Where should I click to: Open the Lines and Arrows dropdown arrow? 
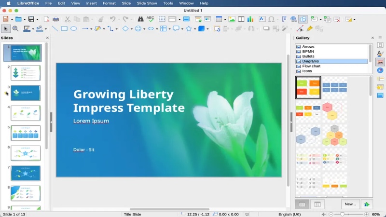pos(91,29)
